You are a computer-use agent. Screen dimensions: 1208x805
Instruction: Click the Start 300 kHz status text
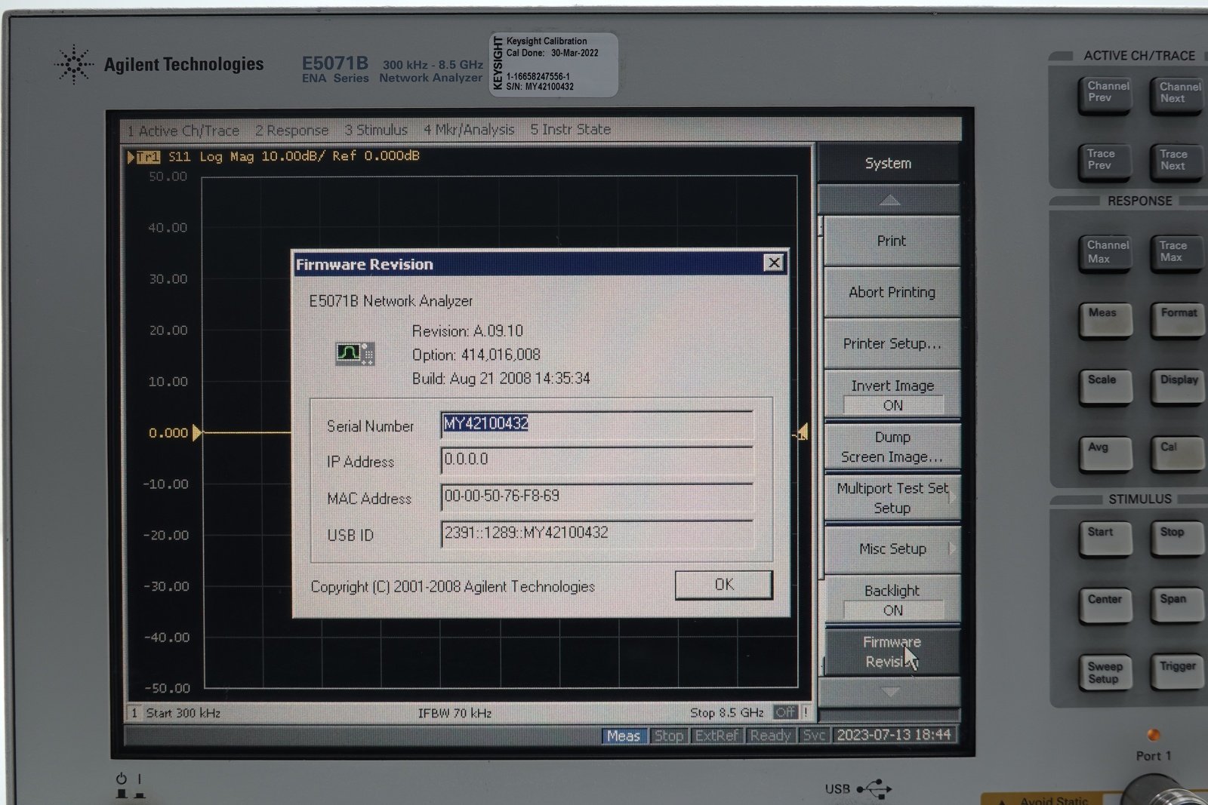(183, 713)
